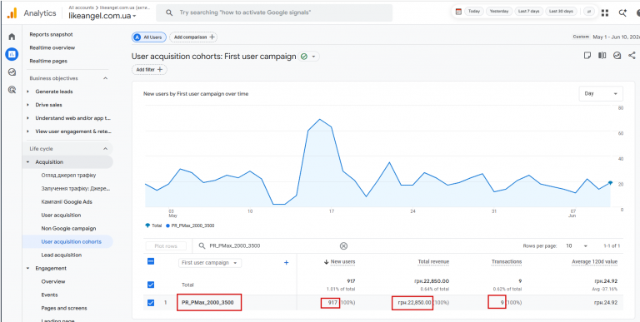Open Кампанії Google Ads report
This screenshot has height=322, width=640.
coord(67,201)
